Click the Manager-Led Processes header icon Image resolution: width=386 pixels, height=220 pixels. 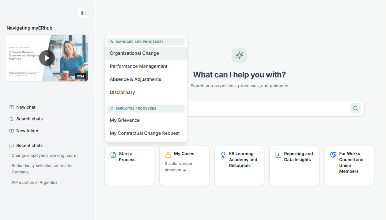pos(112,42)
